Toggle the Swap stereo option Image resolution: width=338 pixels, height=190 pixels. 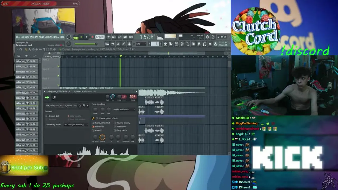(120, 130)
